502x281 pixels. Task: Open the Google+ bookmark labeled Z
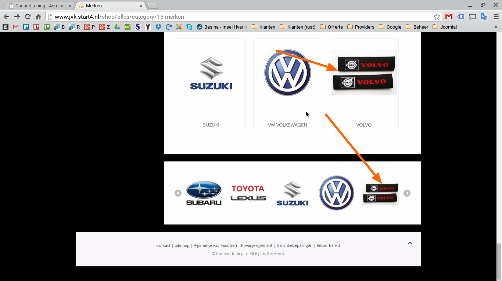[x=105, y=27]
